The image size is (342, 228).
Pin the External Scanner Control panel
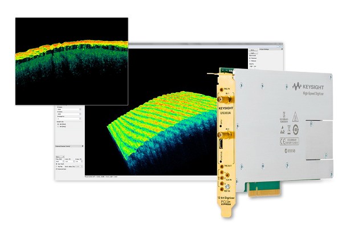click(x=83, y=146)
